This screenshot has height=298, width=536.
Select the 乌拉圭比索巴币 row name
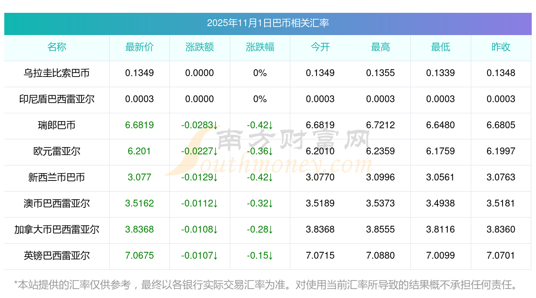[x=57, y=73]
